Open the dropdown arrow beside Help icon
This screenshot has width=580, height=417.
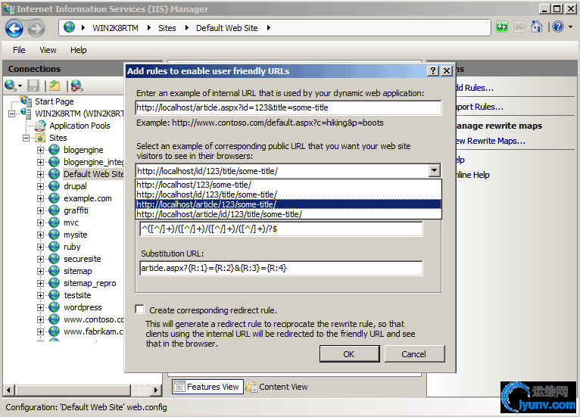point(570,26)
